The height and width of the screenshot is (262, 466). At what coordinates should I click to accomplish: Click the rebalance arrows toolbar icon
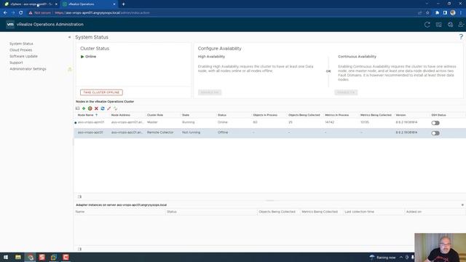[x=115, y=108]
